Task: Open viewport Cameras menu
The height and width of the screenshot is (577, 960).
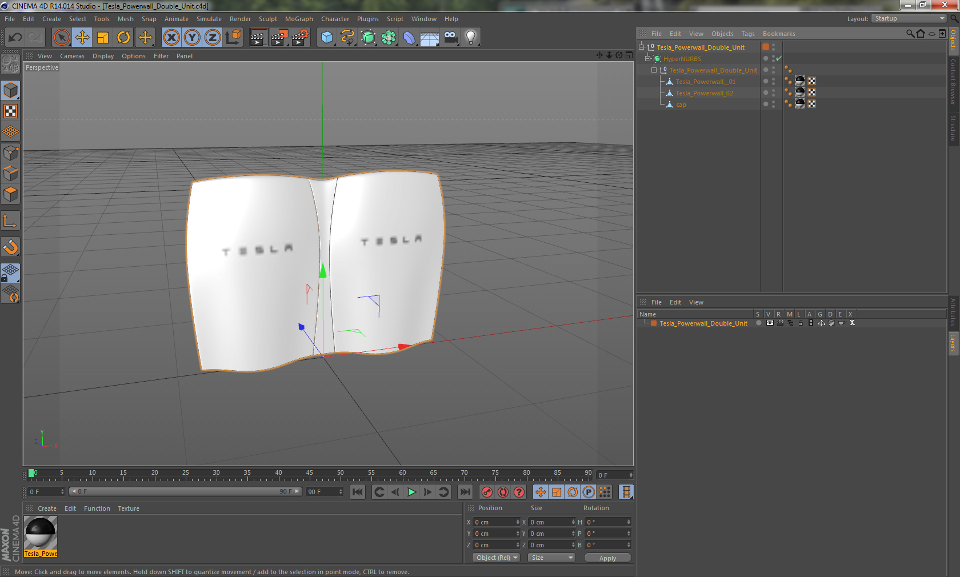Action: point(72,56)
